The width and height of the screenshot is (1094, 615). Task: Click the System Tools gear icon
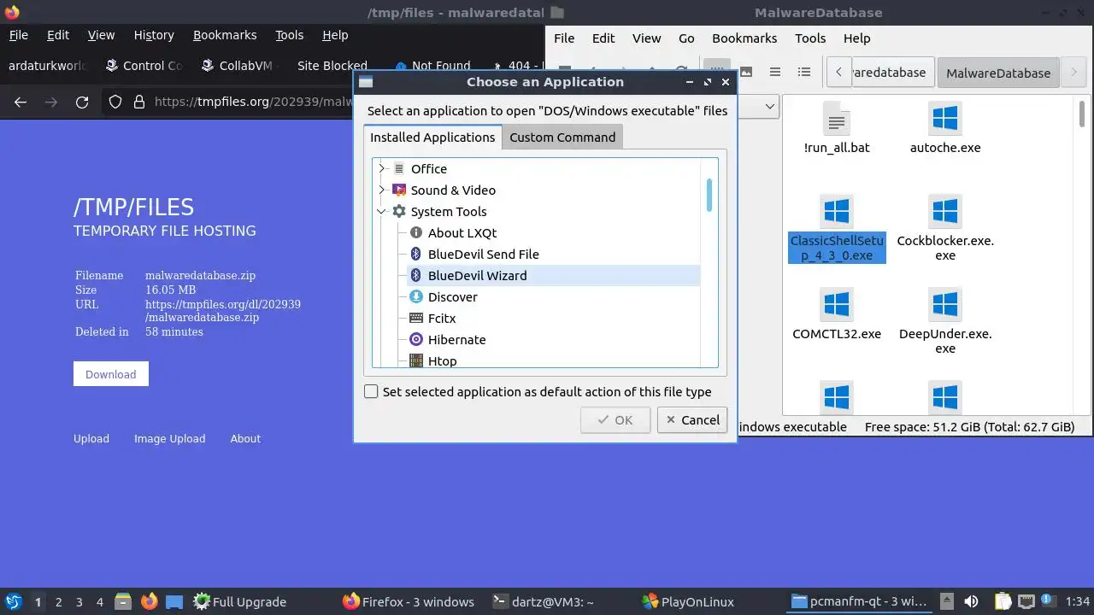[x=398, y=211]
